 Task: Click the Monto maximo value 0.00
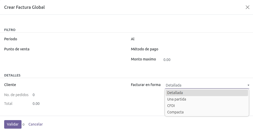pos(167,60)
